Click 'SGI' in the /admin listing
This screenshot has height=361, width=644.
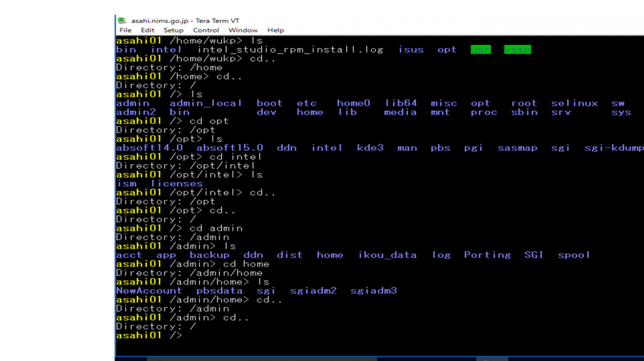(534, 255)
